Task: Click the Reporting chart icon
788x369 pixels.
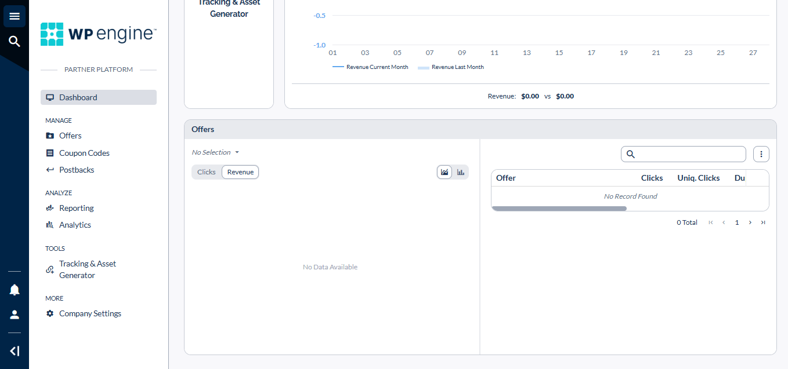Action: [x=50, y=208]
